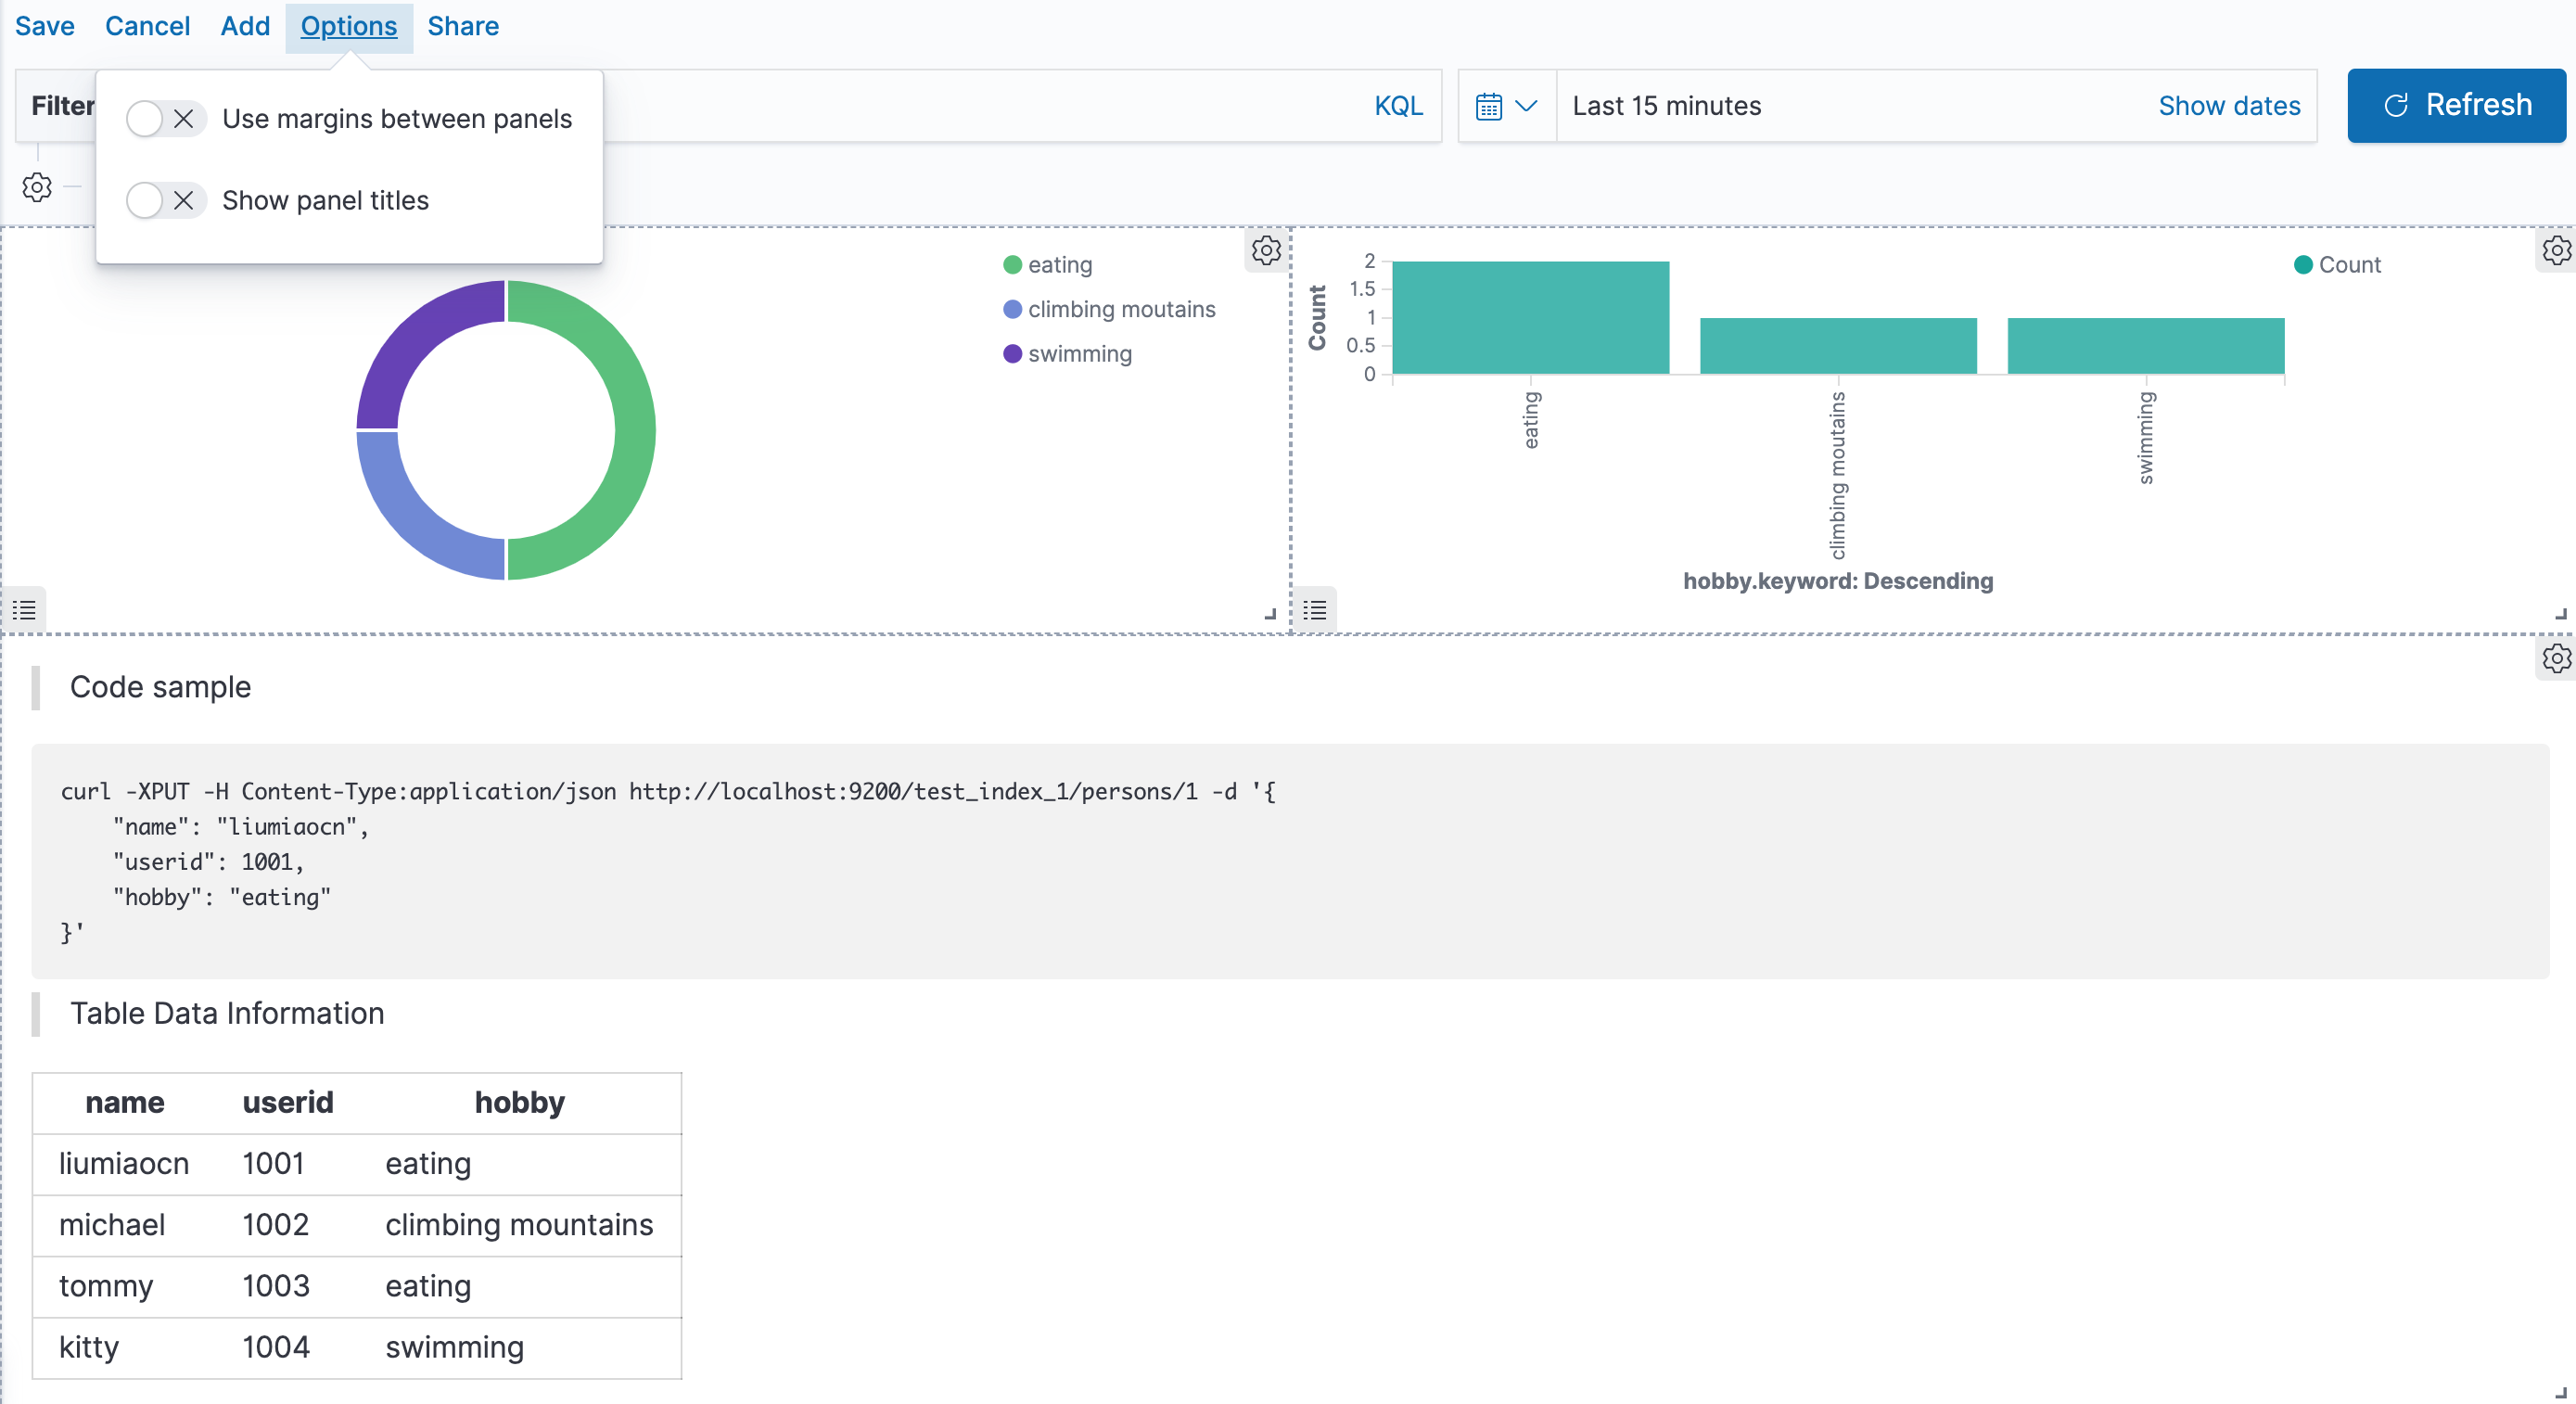Open the Options menu

tap(348, 26)
